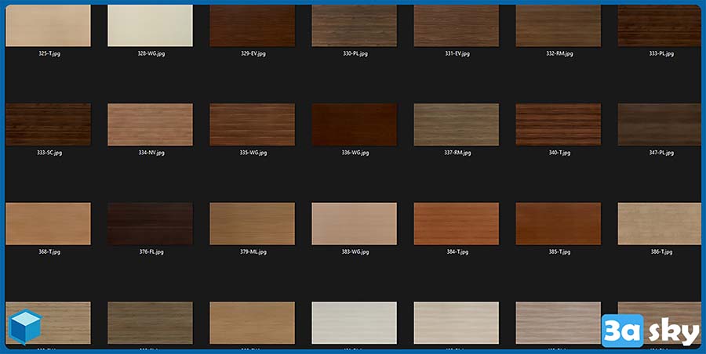Click the 3dsky watermark logo
The height and width of the screenshot is (354, 706).
point(650,331)
